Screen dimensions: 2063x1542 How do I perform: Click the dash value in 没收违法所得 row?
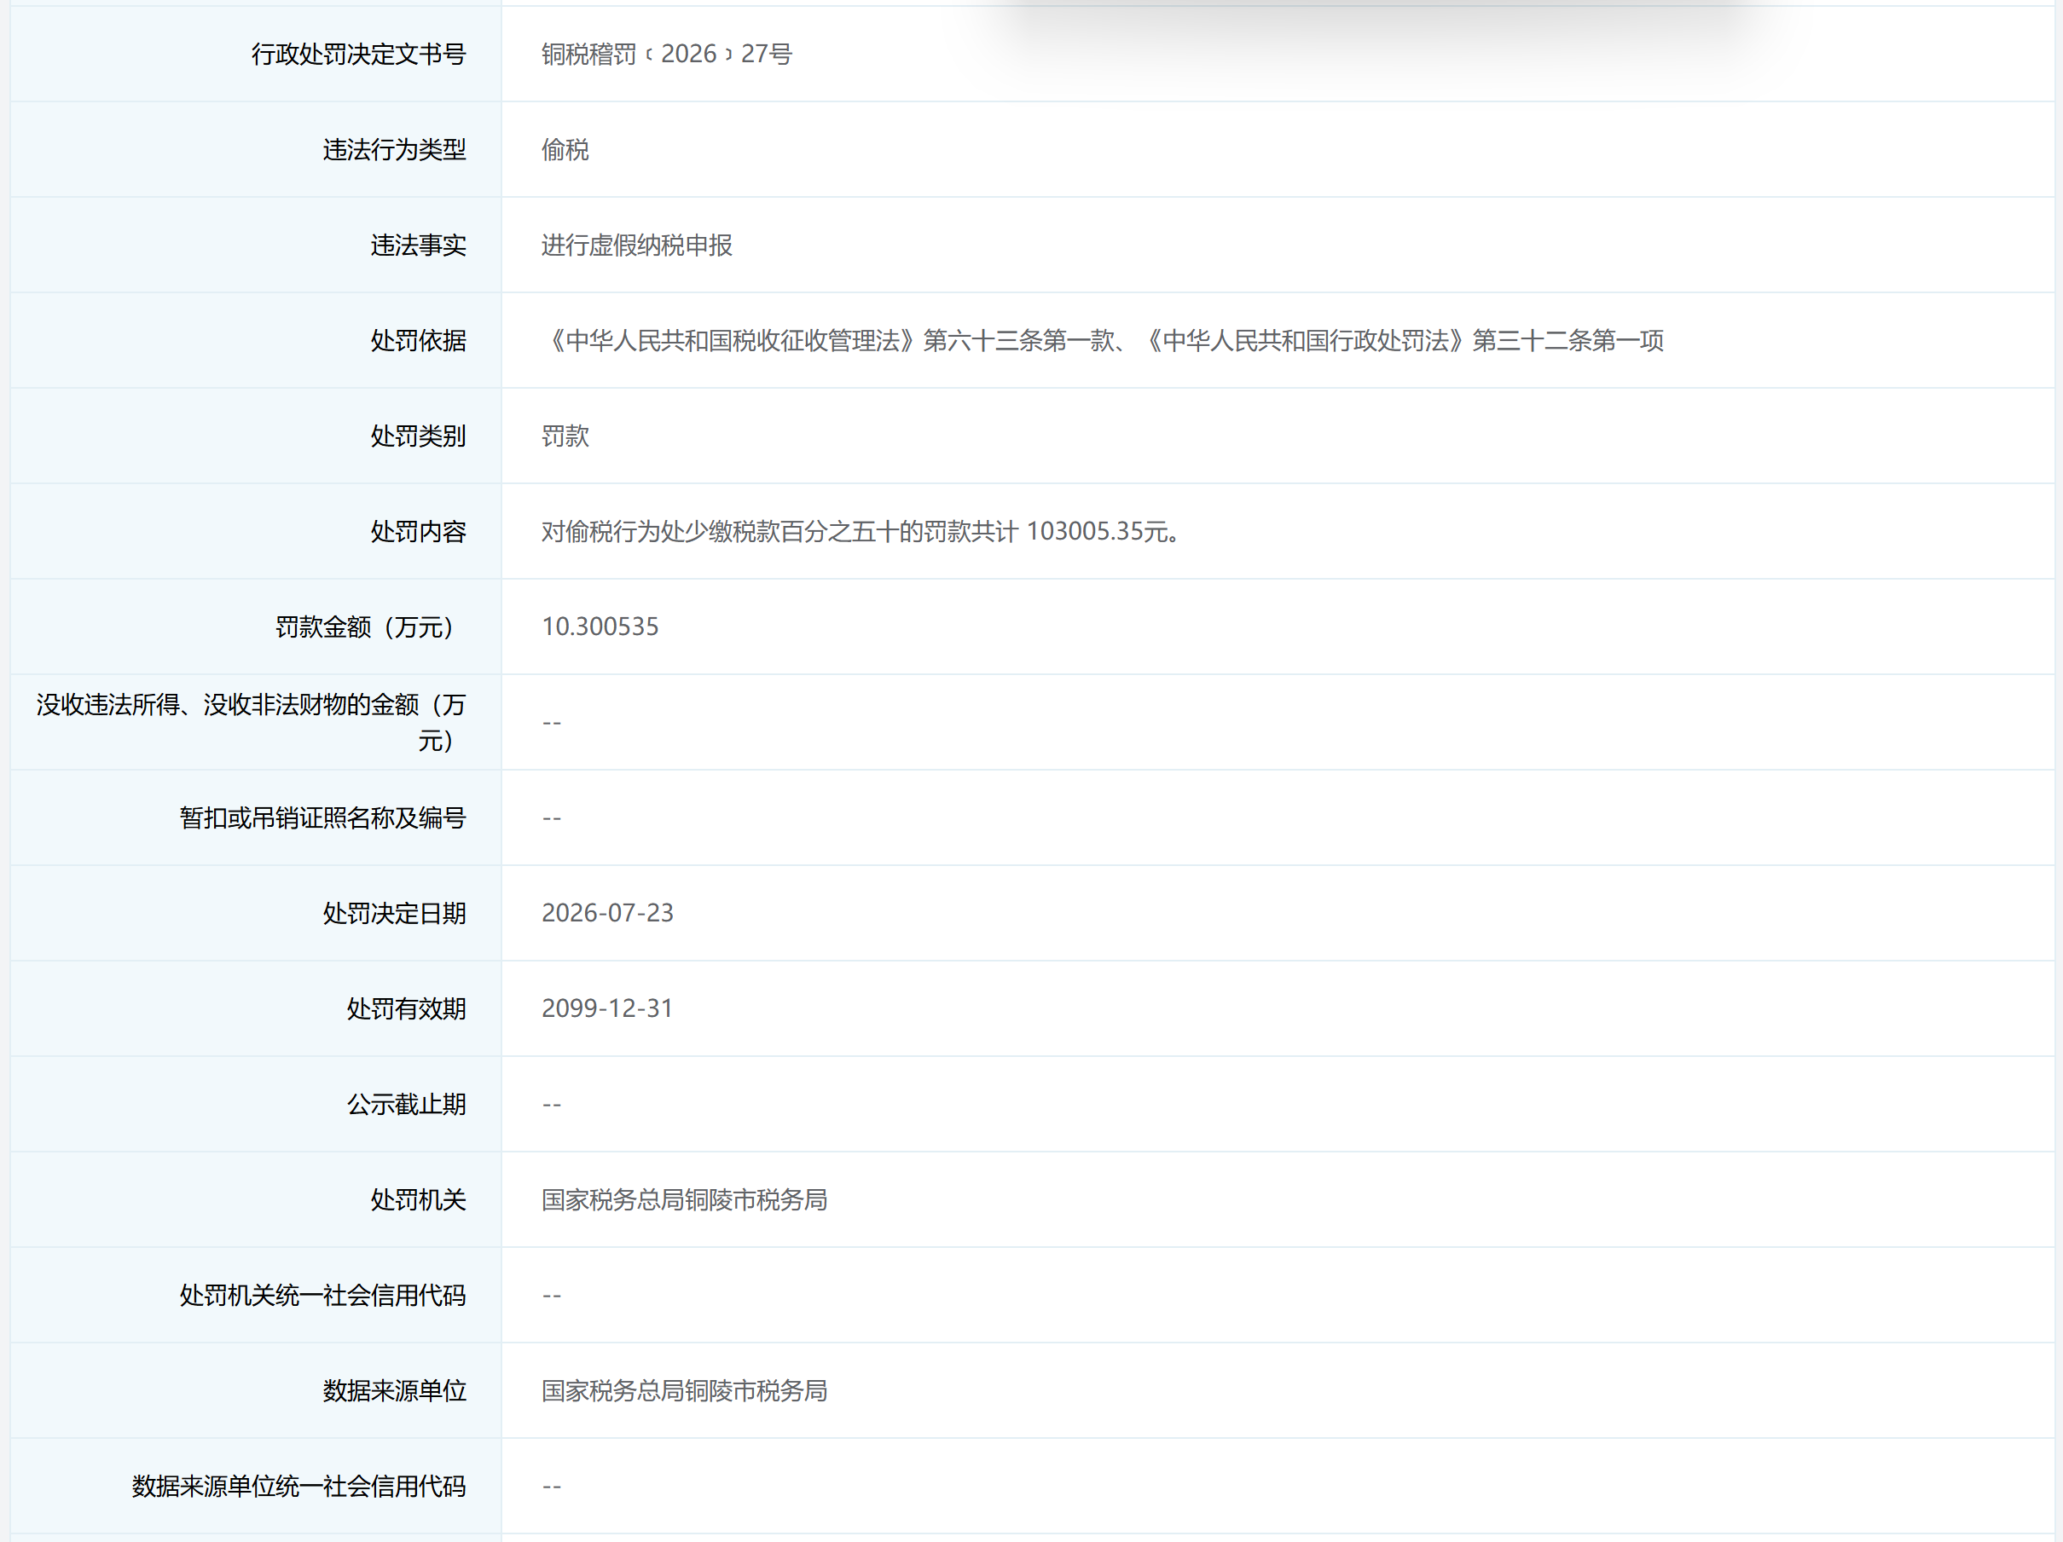[x=551, y=723]
